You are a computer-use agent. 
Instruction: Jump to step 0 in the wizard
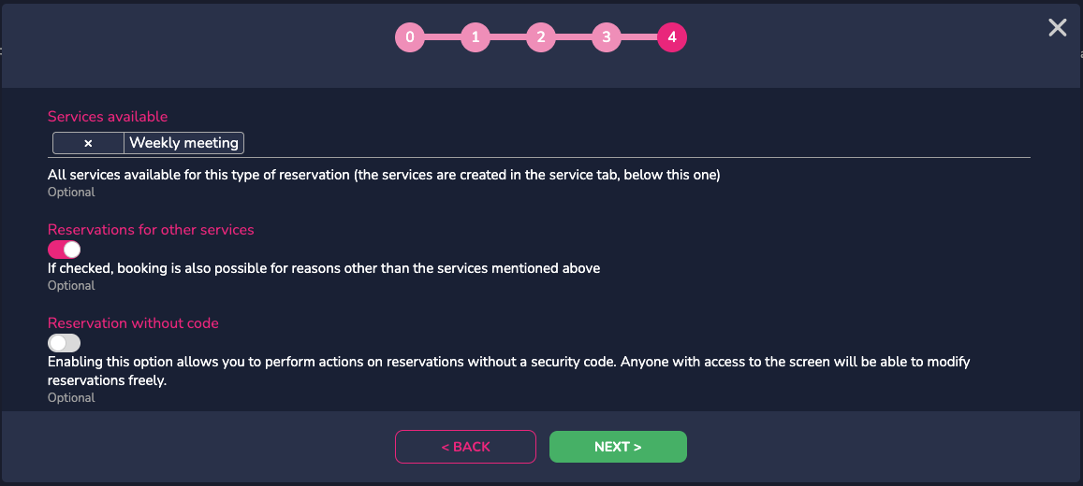click(x=410, y=37)
